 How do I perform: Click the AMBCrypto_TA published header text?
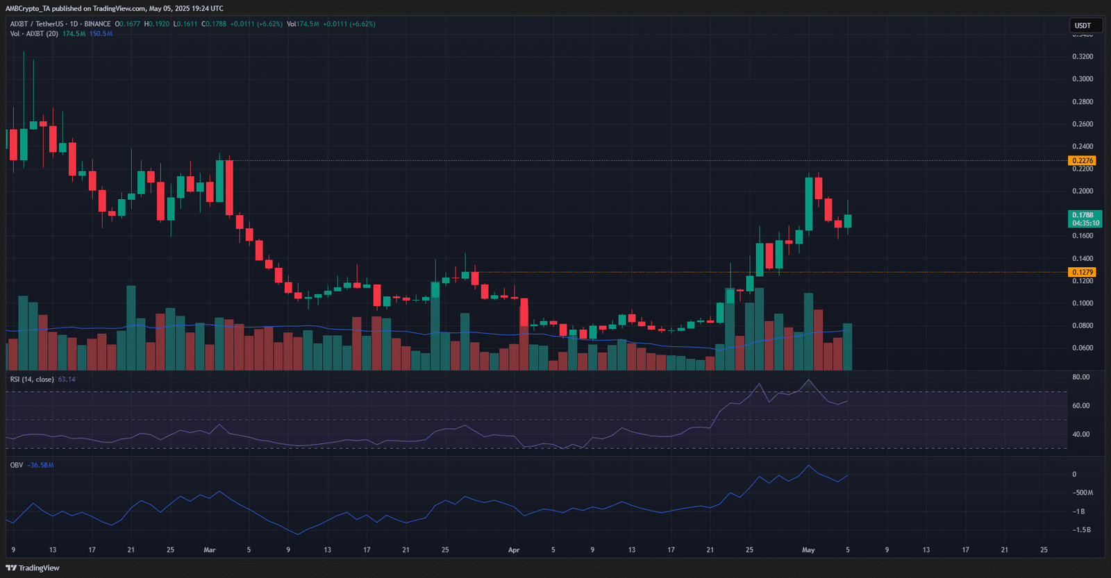pos(115,8)
